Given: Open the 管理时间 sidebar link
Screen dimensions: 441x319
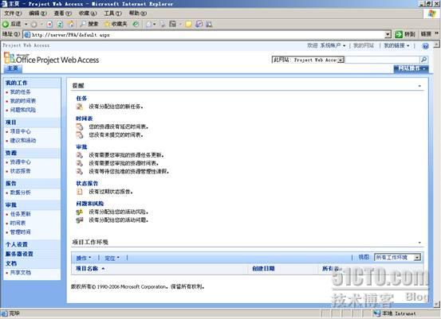Looking at the screenshot, I should [20, 232].
